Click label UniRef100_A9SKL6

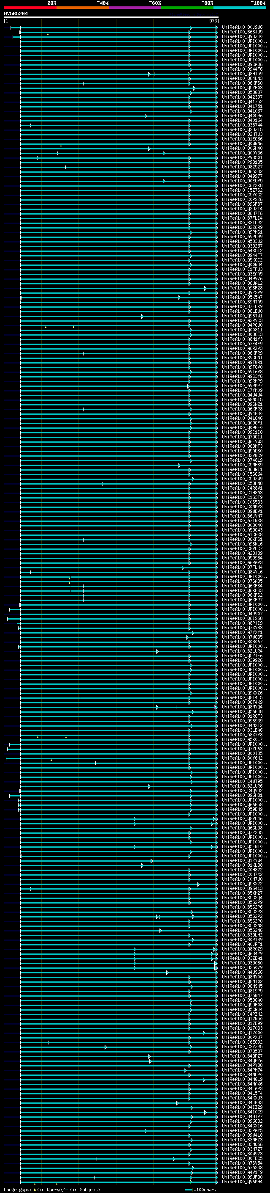coord(242,544)
